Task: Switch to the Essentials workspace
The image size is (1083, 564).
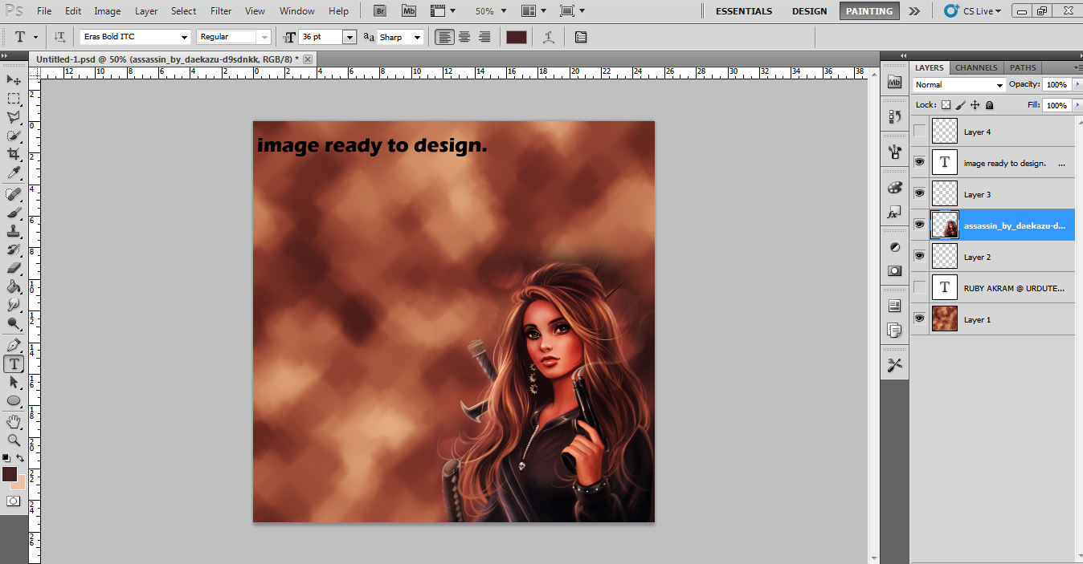Action: click(x=744, y=11)
